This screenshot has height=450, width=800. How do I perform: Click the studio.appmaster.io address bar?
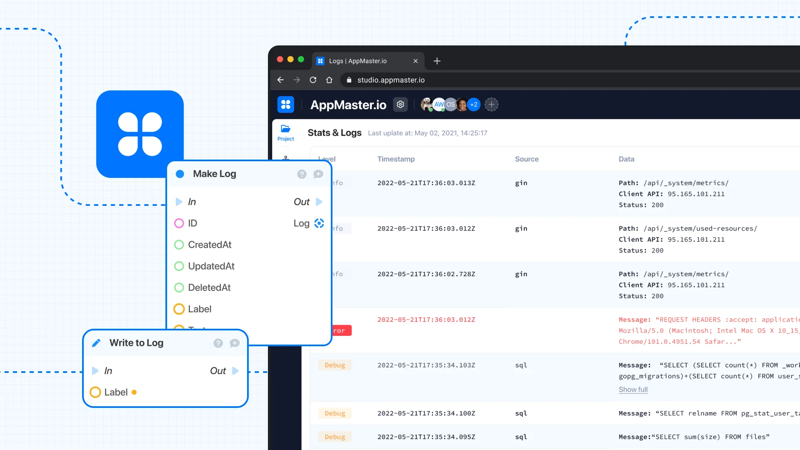point(391,80)
